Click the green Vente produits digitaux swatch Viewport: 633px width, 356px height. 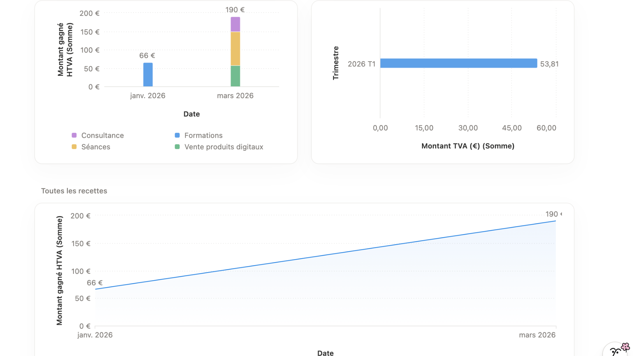pyautogui.click(x=177, y=147)
